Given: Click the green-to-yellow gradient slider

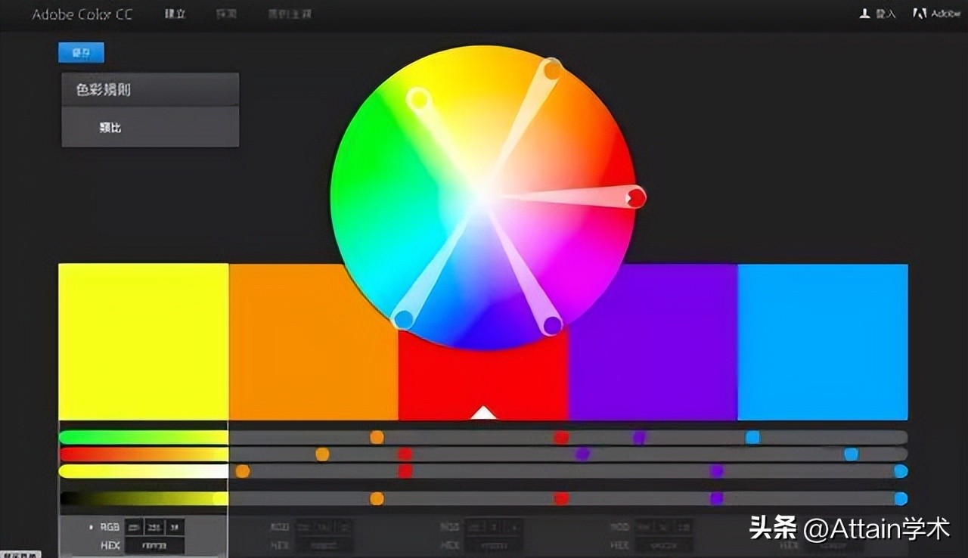Looking at the screenshot, I should click(x=143, y=437).
